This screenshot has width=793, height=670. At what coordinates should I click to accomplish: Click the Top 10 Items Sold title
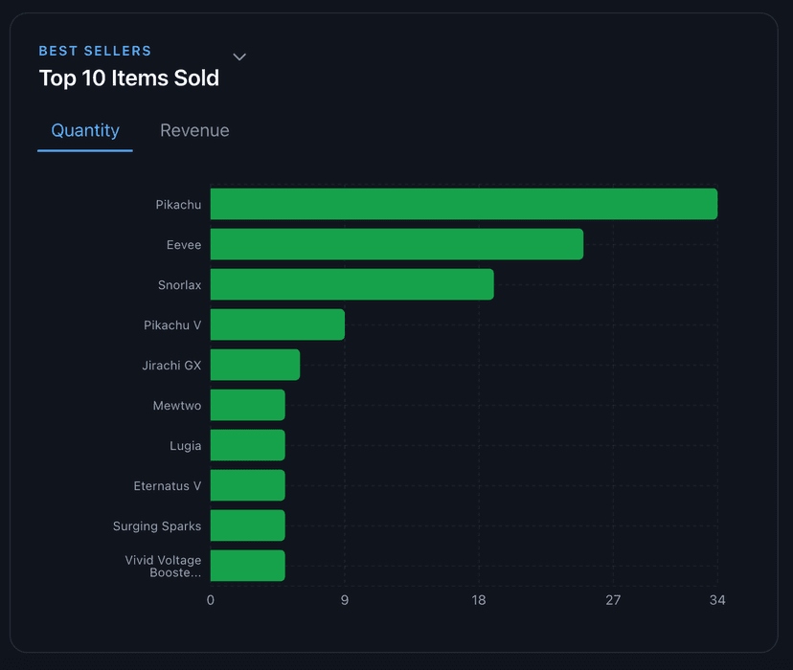coord(128,78)
